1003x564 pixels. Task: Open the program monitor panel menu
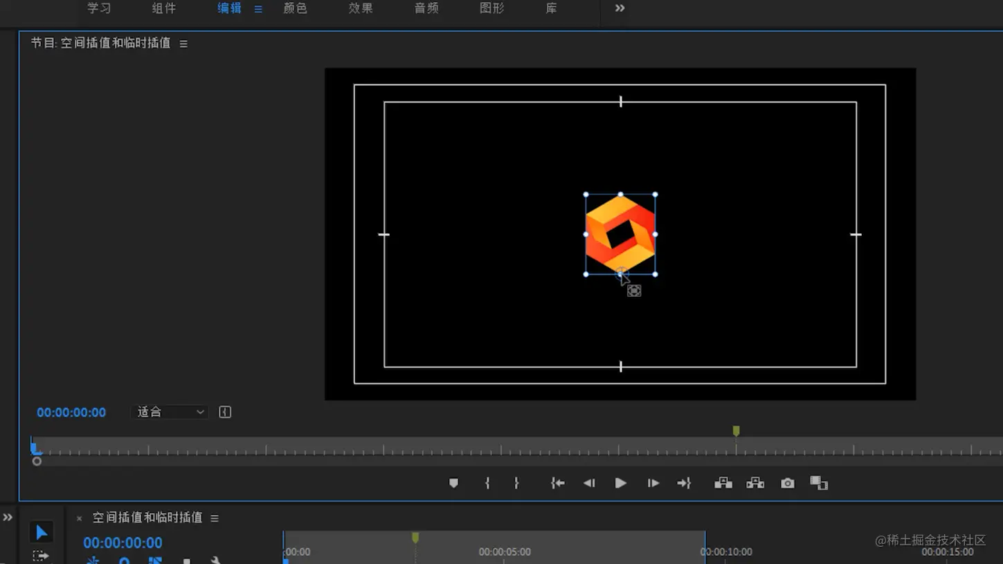coord(183,44)
